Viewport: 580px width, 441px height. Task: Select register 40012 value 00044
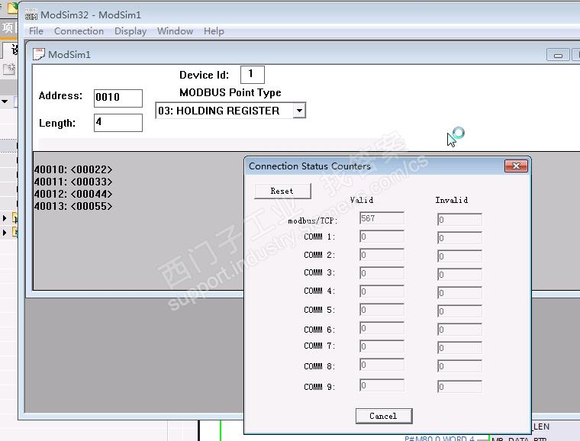click(x=72, y=194)
